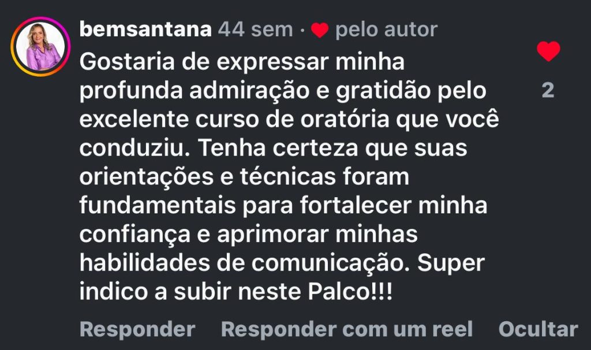Open the bemsantana username link

145,29
